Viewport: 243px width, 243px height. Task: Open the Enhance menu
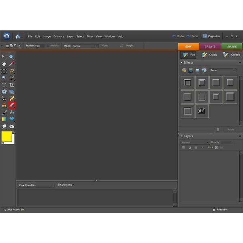coord(59,36)
